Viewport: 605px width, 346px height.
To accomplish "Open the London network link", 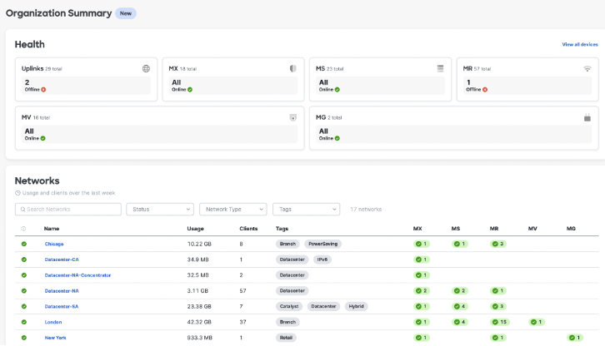I will tap(55, 322).
